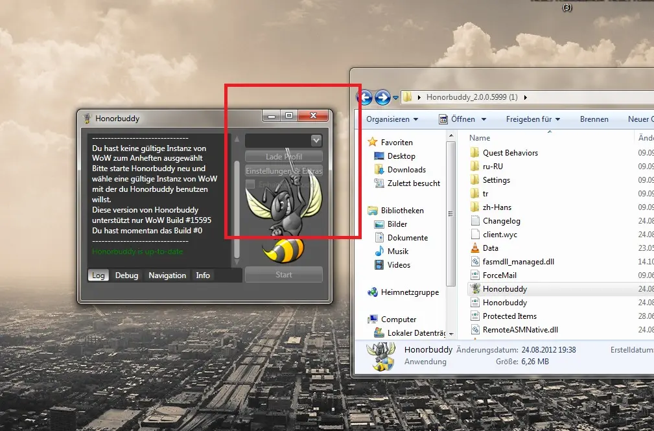Select the ForceMail file
The height and width of the screenshot is (431, 654).
(493, 275)
